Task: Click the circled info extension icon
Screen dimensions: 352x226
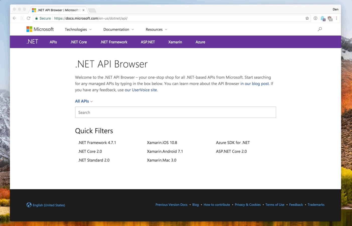Action: tap(315, 18)
